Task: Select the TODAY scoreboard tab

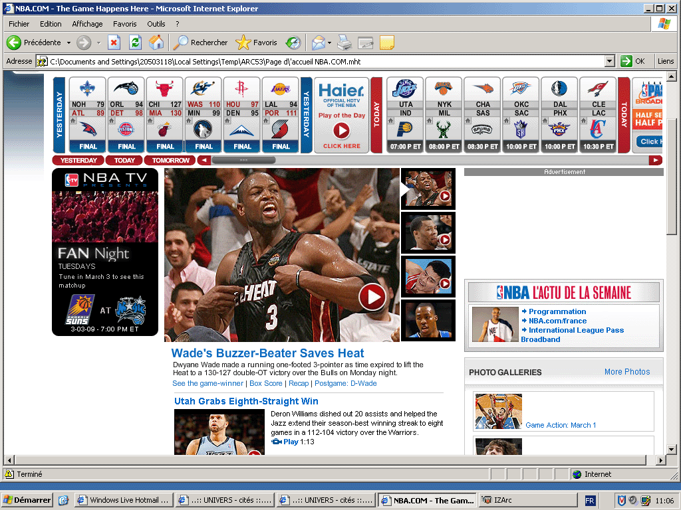Action: (x=124, y=160)
